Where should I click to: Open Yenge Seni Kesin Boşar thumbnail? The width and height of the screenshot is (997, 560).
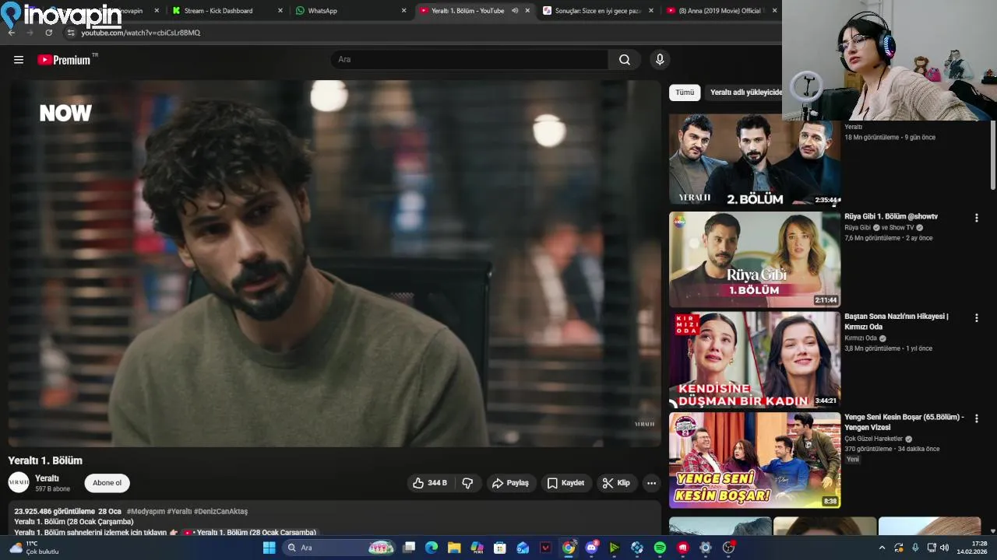tap(755, 460)
